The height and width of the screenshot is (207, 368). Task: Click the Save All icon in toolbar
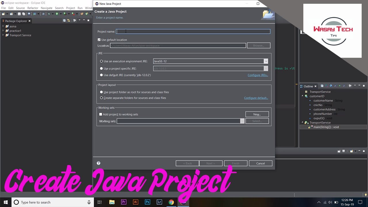(24, 14)
